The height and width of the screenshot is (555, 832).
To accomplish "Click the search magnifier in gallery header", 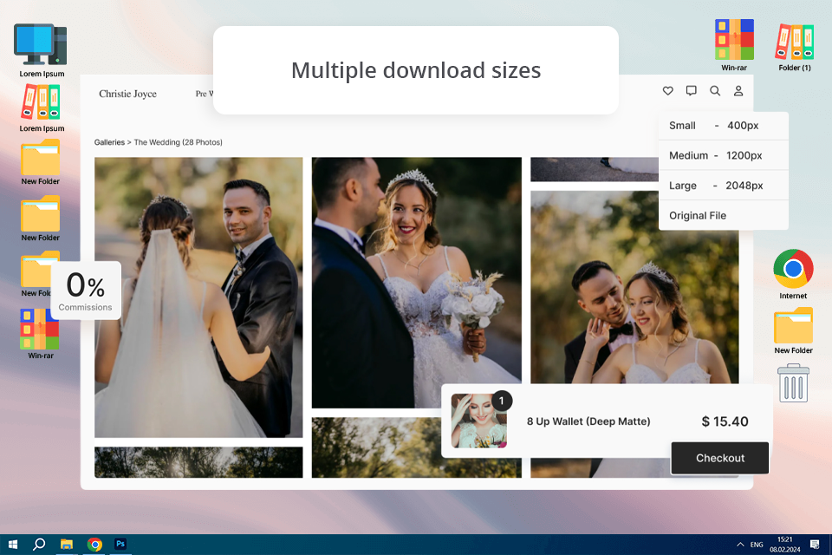I will point(715,91).
